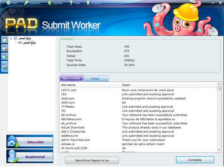The image size is (224, 167).
Task: Select the ab_archive row
Action: point(138,123)
